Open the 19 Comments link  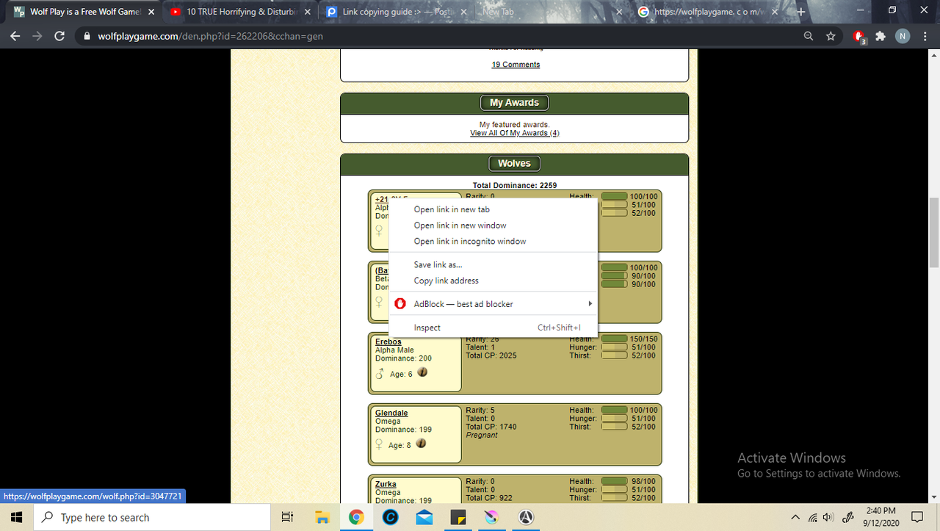click(x=516, y=65)
